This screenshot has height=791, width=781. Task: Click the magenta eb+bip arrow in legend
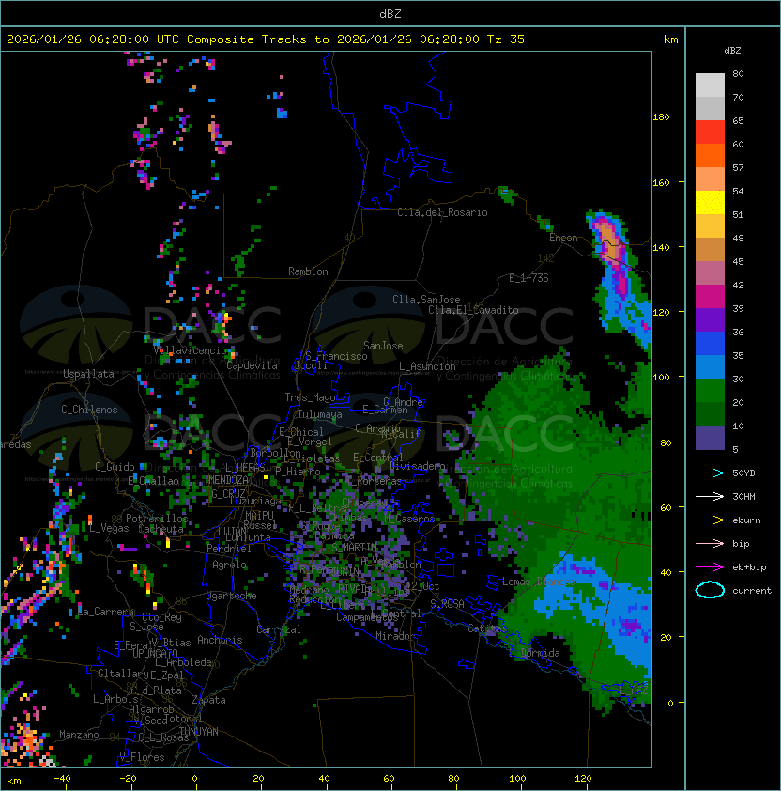coord(710,567)
